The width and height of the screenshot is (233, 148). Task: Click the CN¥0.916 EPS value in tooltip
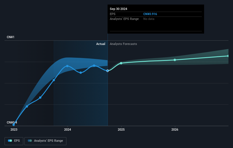pyautogui.click(x=150, y=14)
